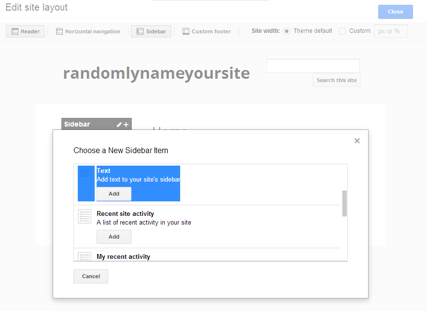Viewport: 427px width, 311px height.
Task: Click the Search this site button
Action: tap(337, 80)
